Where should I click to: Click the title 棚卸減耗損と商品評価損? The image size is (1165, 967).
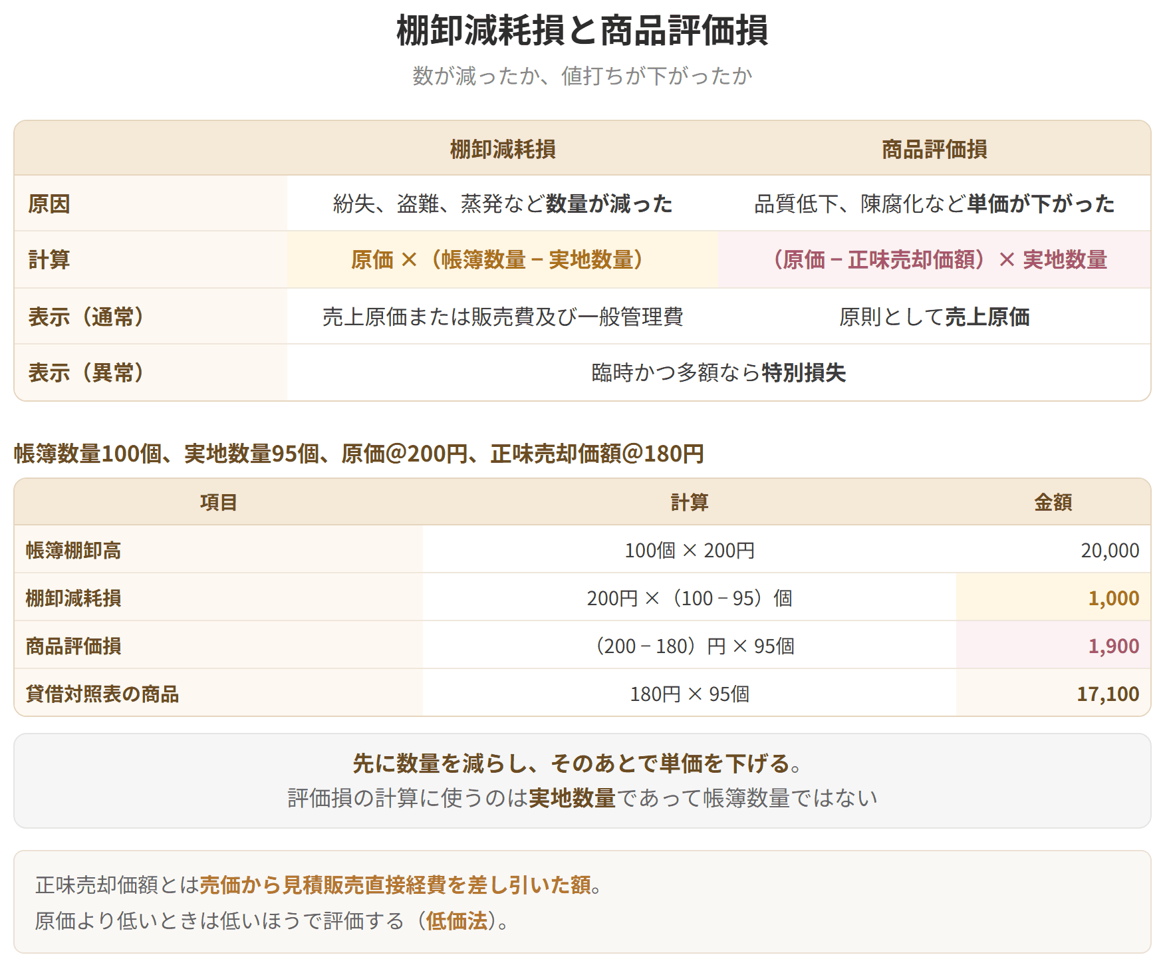coord(582,31)
